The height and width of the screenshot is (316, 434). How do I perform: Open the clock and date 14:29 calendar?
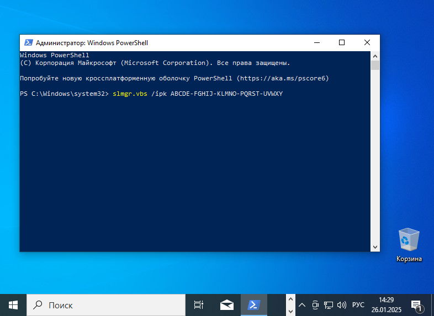click(x=387, y=304)
